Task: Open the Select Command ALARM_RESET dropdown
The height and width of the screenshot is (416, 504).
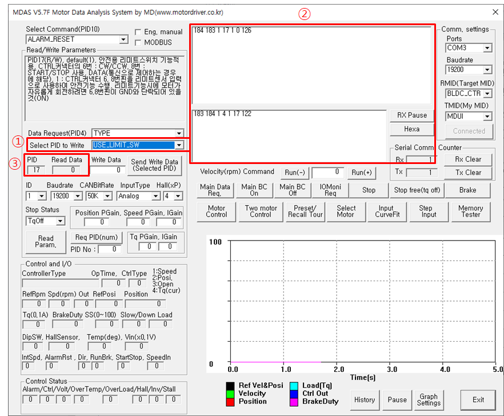Action: point(123,39)
